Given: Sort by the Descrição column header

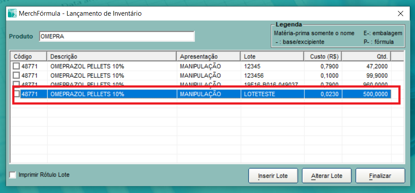Looking at the screenshot, I should (112, 57).
